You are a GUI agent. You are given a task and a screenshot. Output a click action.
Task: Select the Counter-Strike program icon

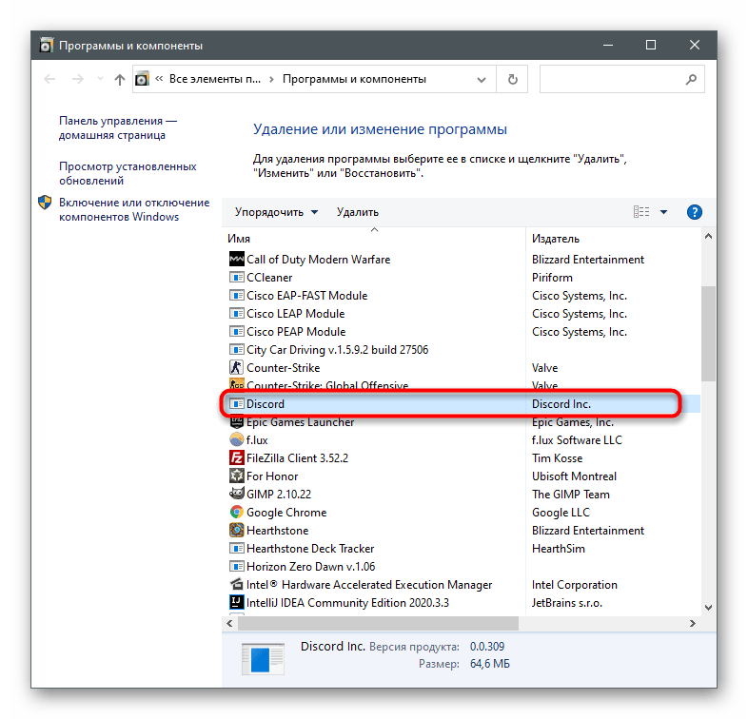(237, 368)
